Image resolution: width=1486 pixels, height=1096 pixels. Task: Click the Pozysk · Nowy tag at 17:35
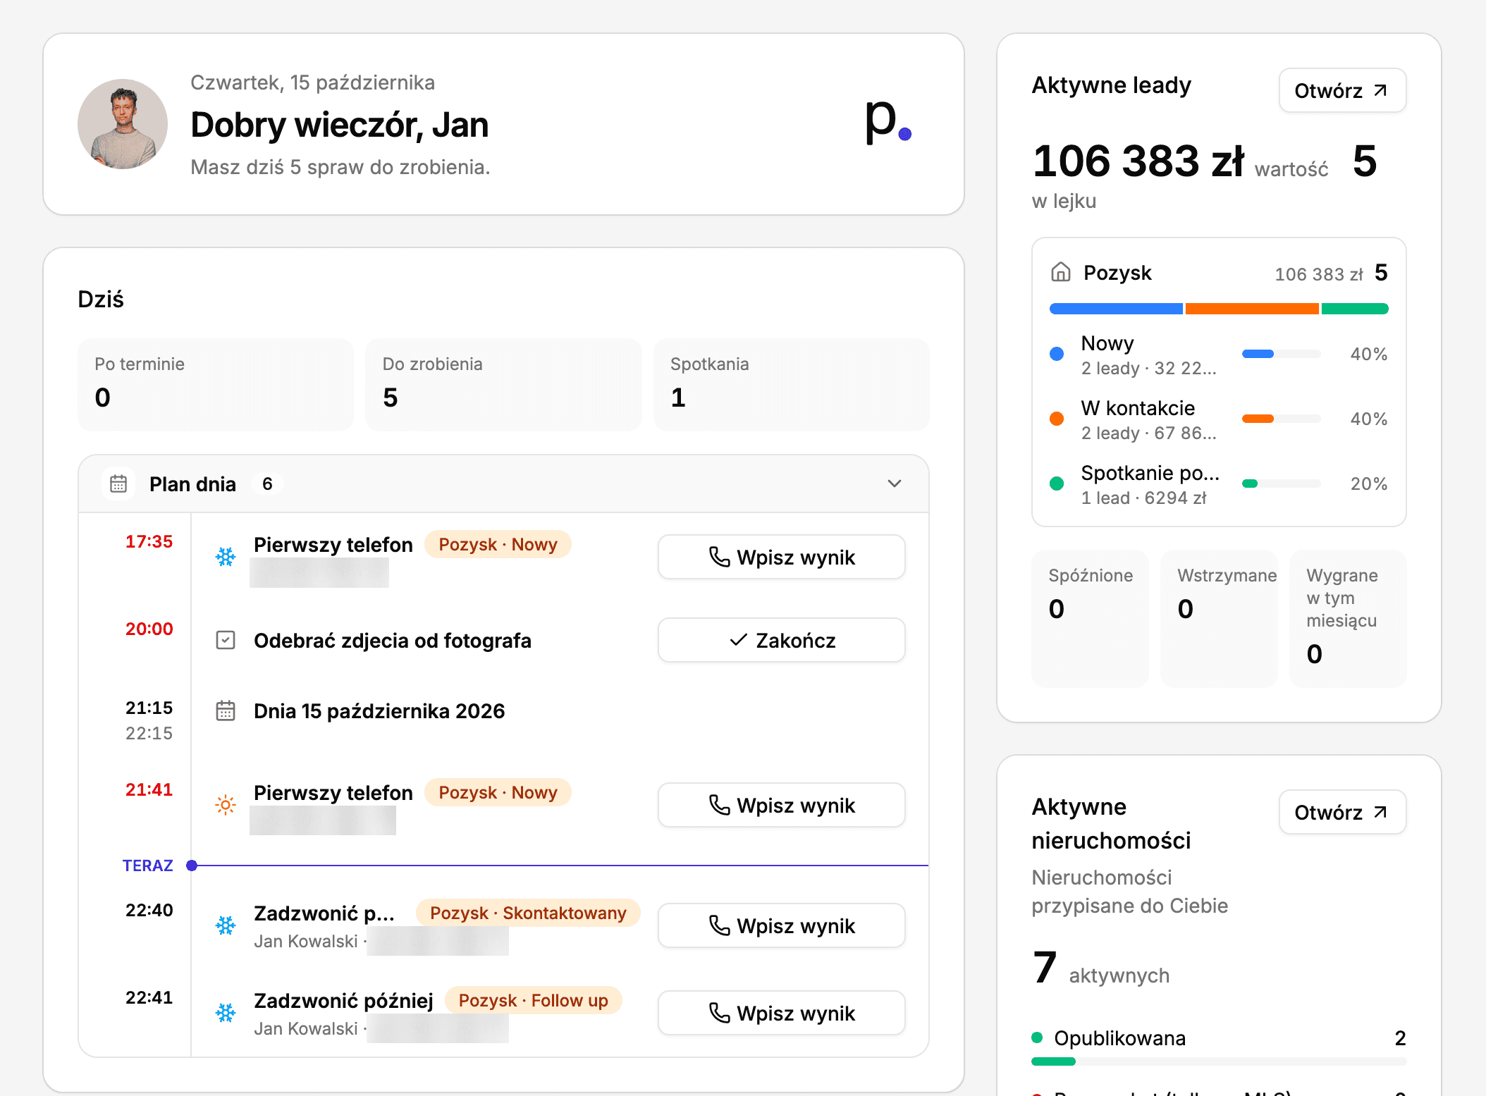[x=498, y=544]
